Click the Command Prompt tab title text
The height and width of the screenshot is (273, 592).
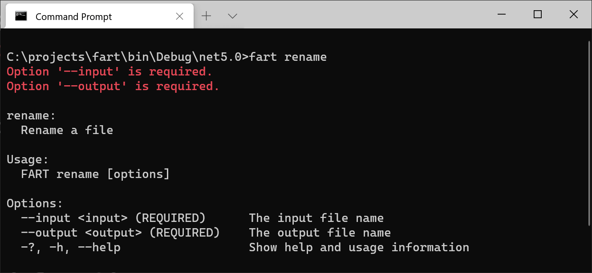73,17
